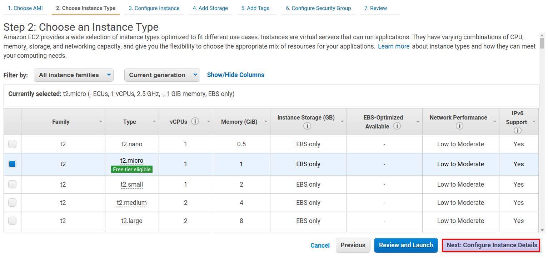Show Network Performance info icon
The image size is (548, 258).
460,126
